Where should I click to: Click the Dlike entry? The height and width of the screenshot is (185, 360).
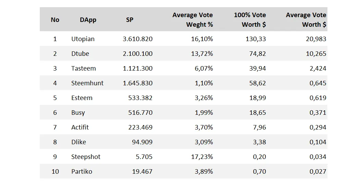(x=79, y=142)
